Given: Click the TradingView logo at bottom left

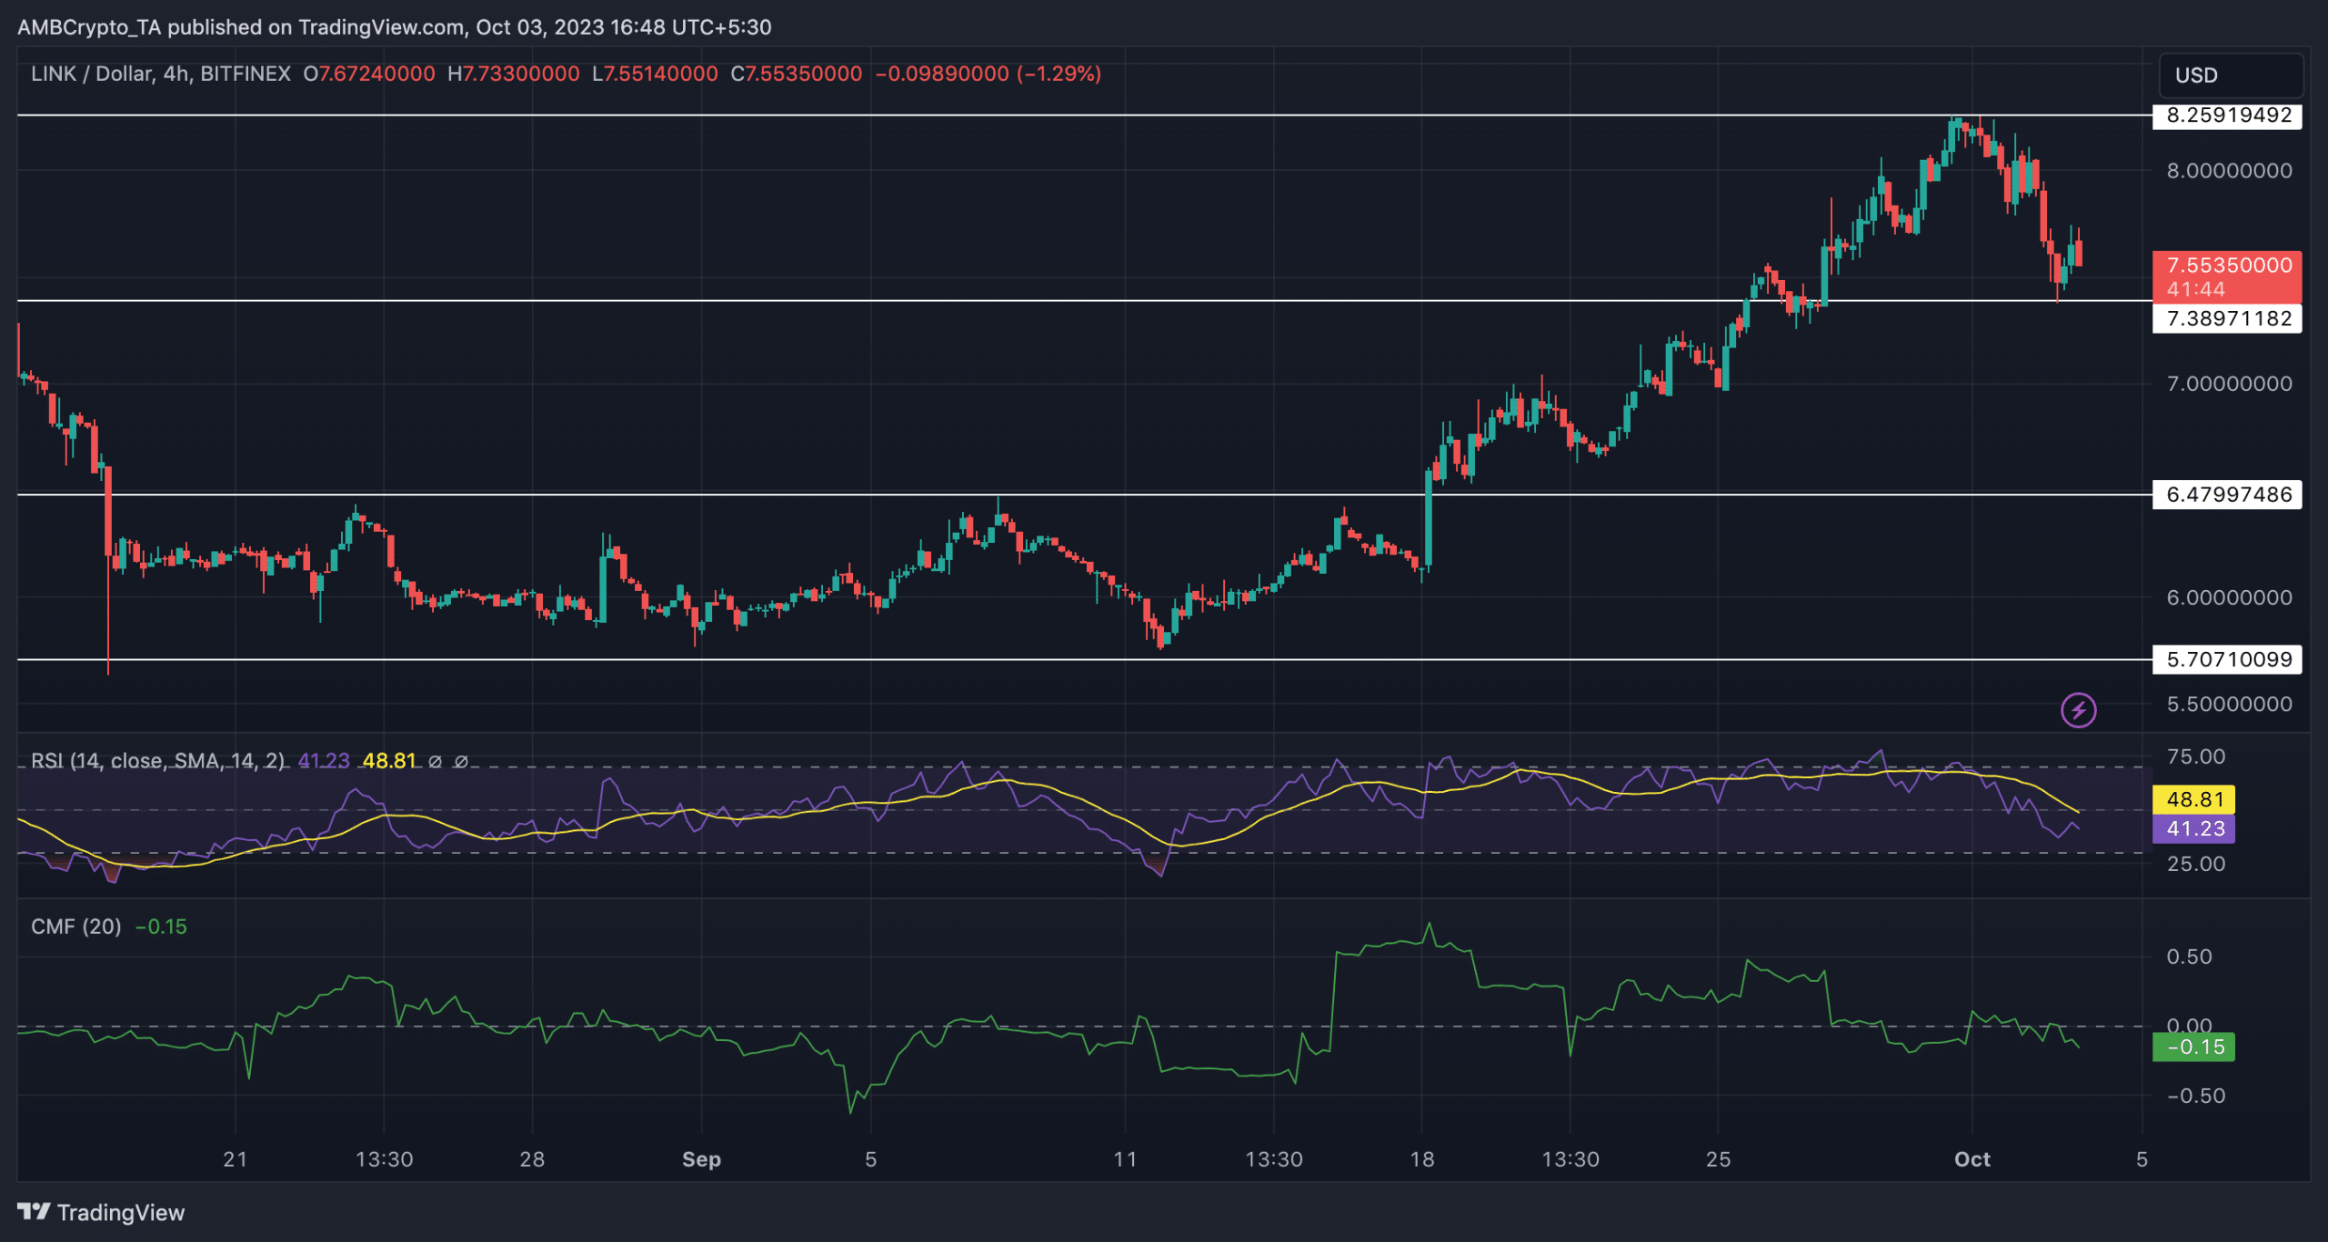Looking at the screenshot, I should 101,1212.
